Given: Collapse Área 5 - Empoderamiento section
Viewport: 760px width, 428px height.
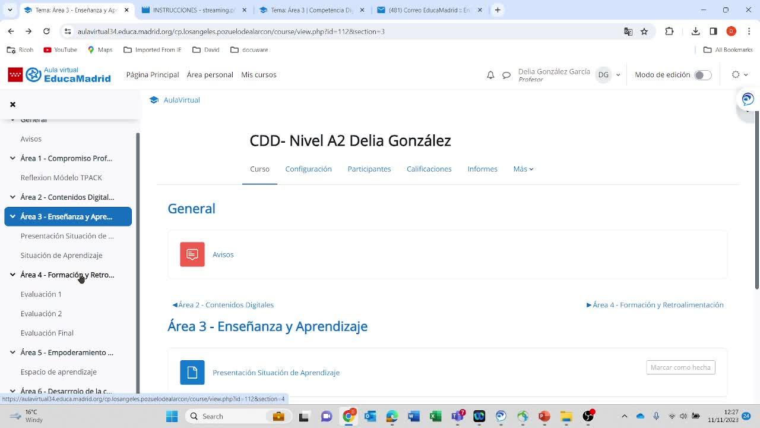Looking at the screenshot, I should coord(12,353).
